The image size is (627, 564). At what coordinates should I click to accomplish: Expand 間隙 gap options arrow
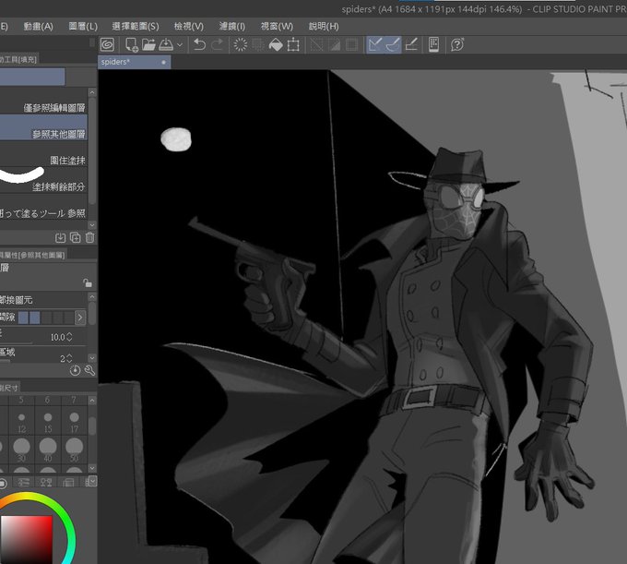click(80, 318)
